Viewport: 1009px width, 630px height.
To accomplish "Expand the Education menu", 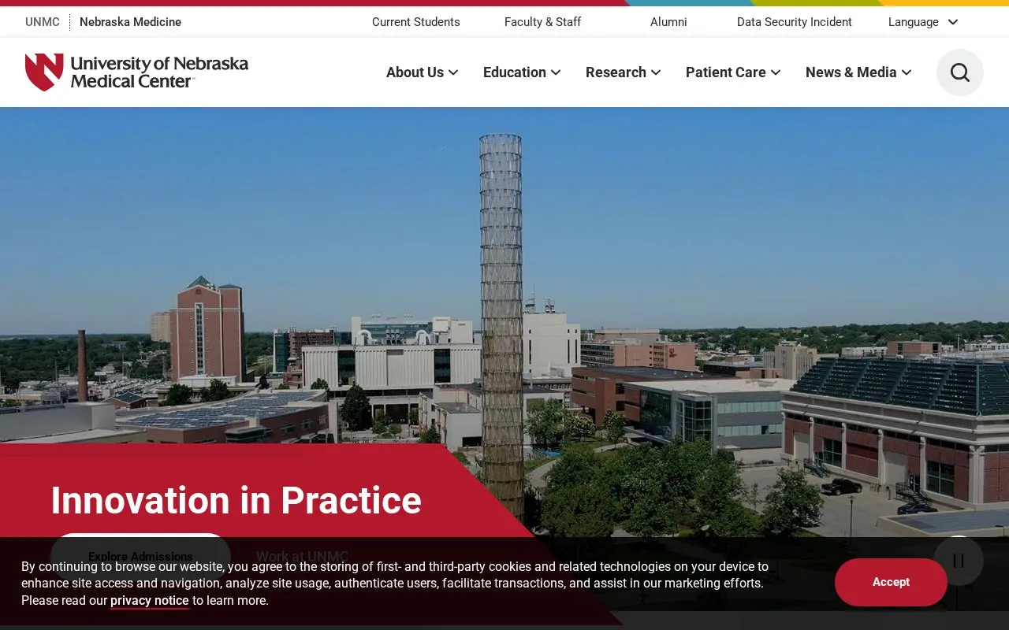I will [522, 72].
